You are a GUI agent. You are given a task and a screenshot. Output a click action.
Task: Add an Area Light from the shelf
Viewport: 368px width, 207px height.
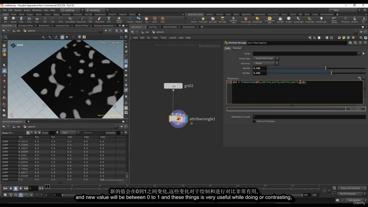(x=222, y=20)
